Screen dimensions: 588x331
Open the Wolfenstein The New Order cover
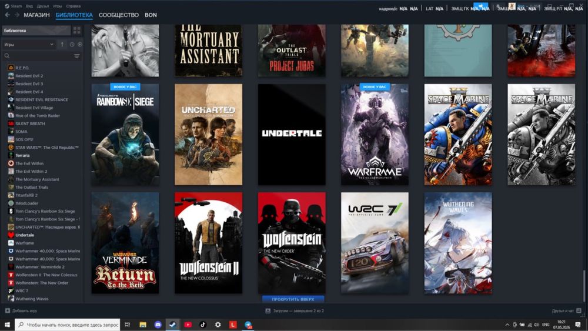pyautogui.click(x=292, y=243)
